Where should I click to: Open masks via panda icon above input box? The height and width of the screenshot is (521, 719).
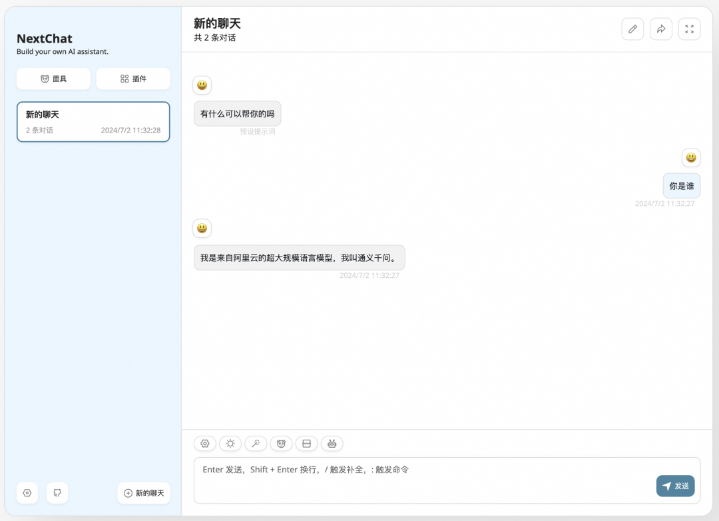coord(281,443)
